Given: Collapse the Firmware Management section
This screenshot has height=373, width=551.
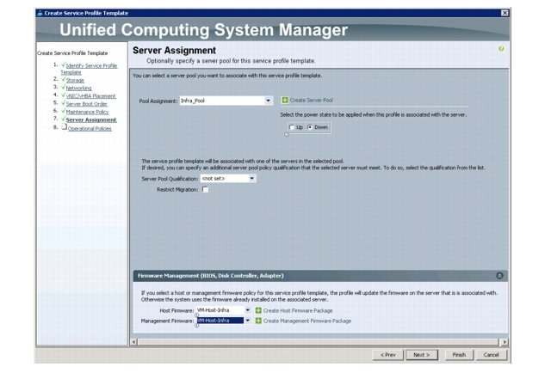Looking at the screenshot, I should tap(499, 276).
